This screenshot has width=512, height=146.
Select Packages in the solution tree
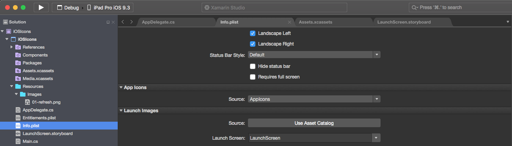coord(32,63)
